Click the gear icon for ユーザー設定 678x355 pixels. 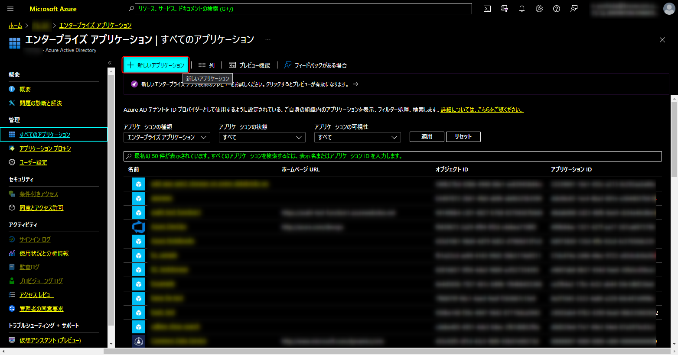point(12,162)
